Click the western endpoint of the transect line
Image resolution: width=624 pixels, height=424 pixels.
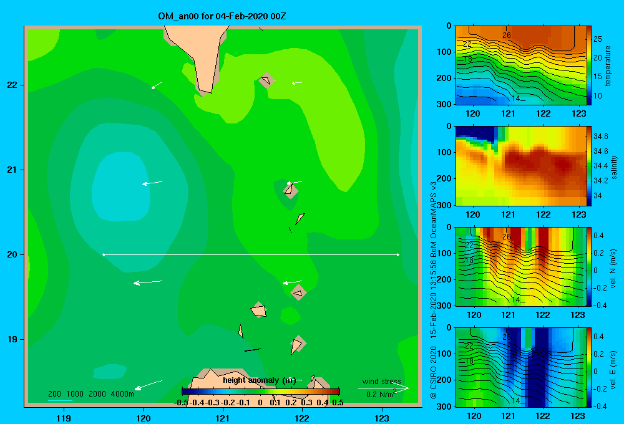click(104, 254)
